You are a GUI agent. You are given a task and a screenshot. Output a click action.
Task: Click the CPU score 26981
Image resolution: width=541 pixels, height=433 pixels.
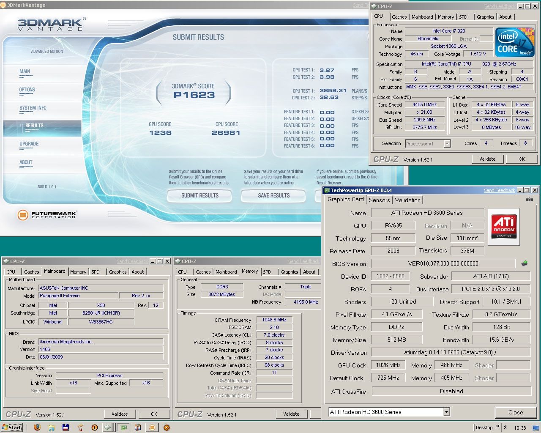click(226, 133)
